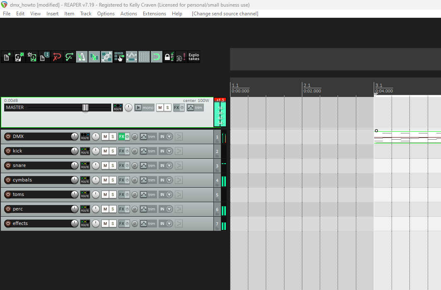Open routing for kick track
This screenshot has width=441, height=290.
pos(85,151)
